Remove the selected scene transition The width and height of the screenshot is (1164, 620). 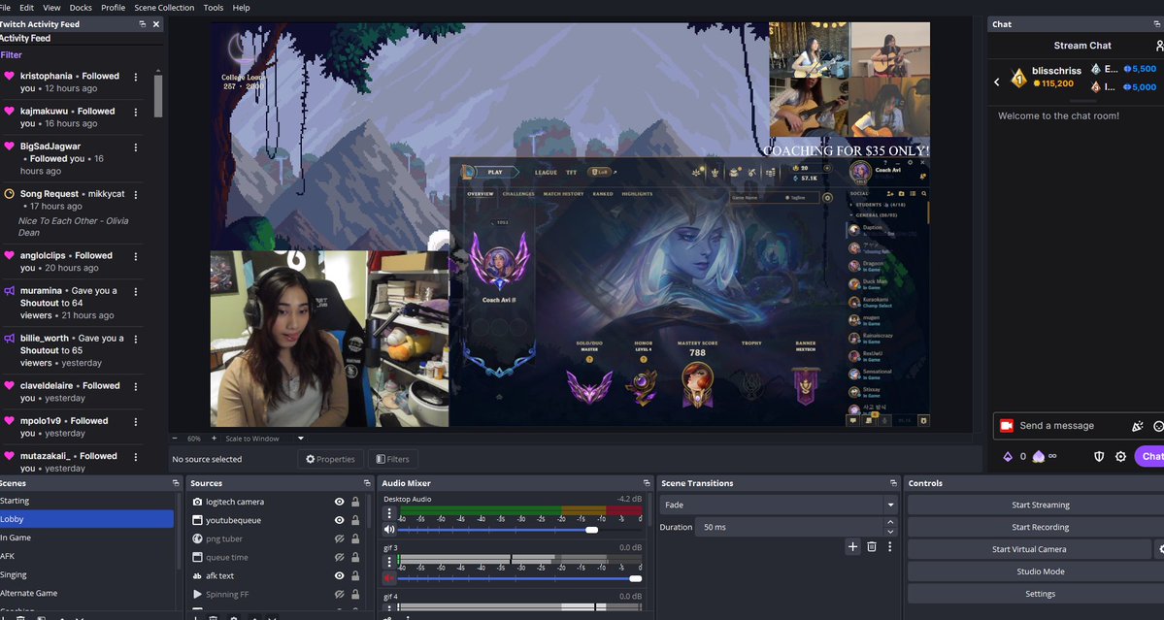872,546
